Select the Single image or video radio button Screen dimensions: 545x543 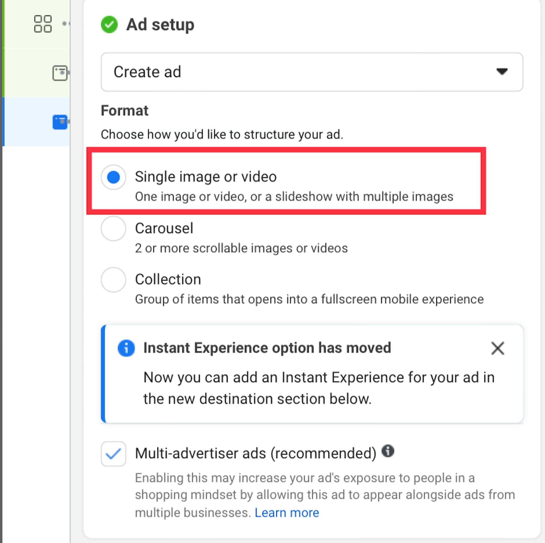[113, 177]
